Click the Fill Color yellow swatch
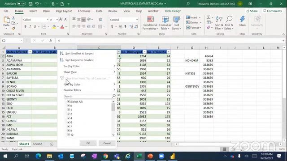The height and width of the screenshot is (161, 287). (54, 27)
